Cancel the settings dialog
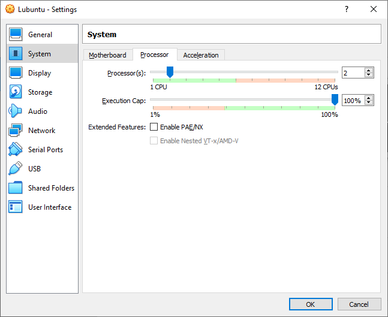Screen dimensions: 388x317 (359, 304)
